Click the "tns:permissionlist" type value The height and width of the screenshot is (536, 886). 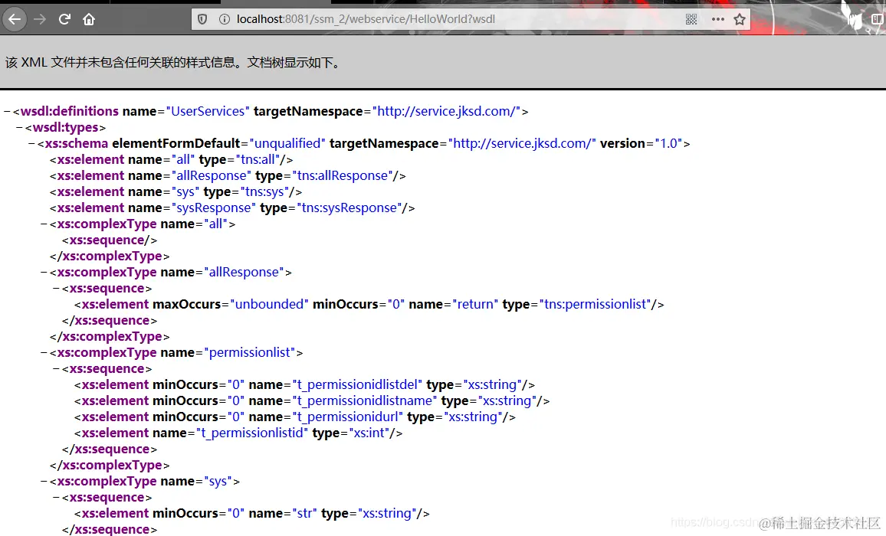[595, 305]
